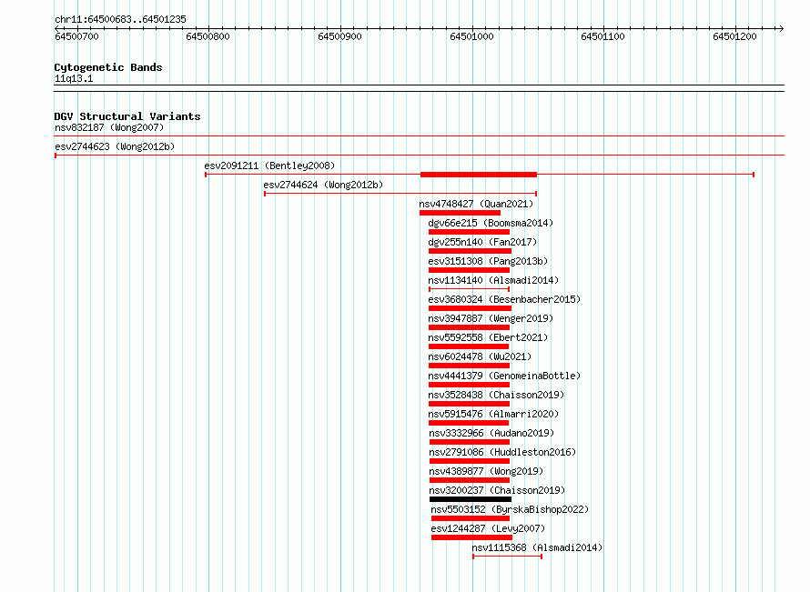Select nsv5915476 (Almarri2020) label

(x=493, y=414)
